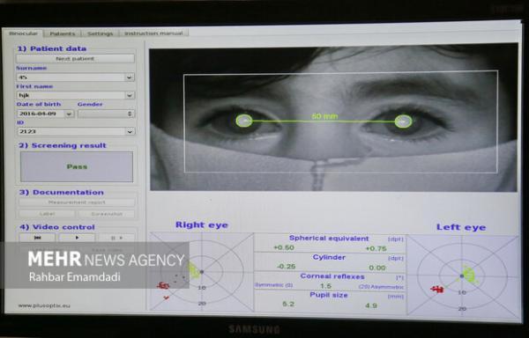Click the play button in Video control
529x338 pixels.
coord(77,238)
